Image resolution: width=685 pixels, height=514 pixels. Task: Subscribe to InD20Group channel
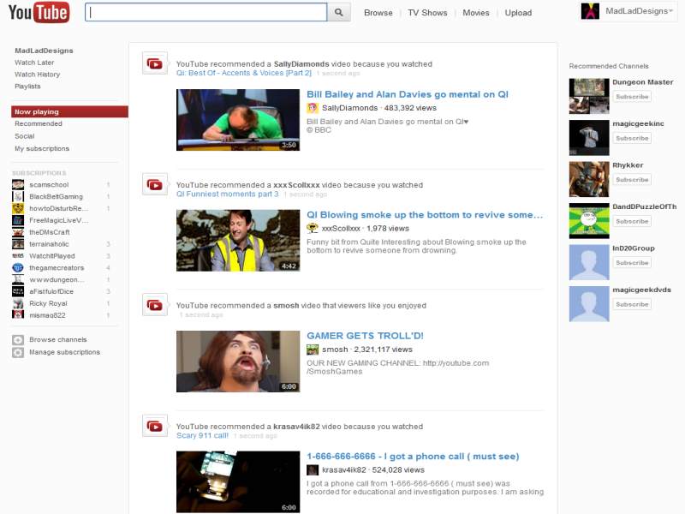[x=632, y=263]
